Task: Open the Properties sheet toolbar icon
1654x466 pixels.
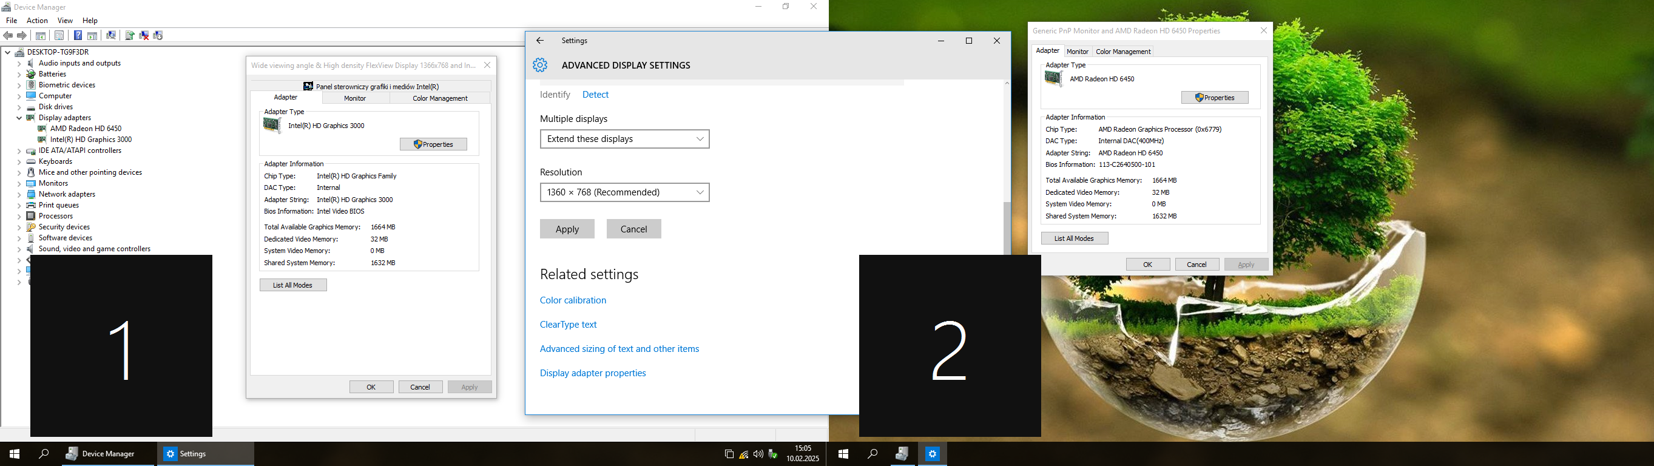Action: click(59, 36)
